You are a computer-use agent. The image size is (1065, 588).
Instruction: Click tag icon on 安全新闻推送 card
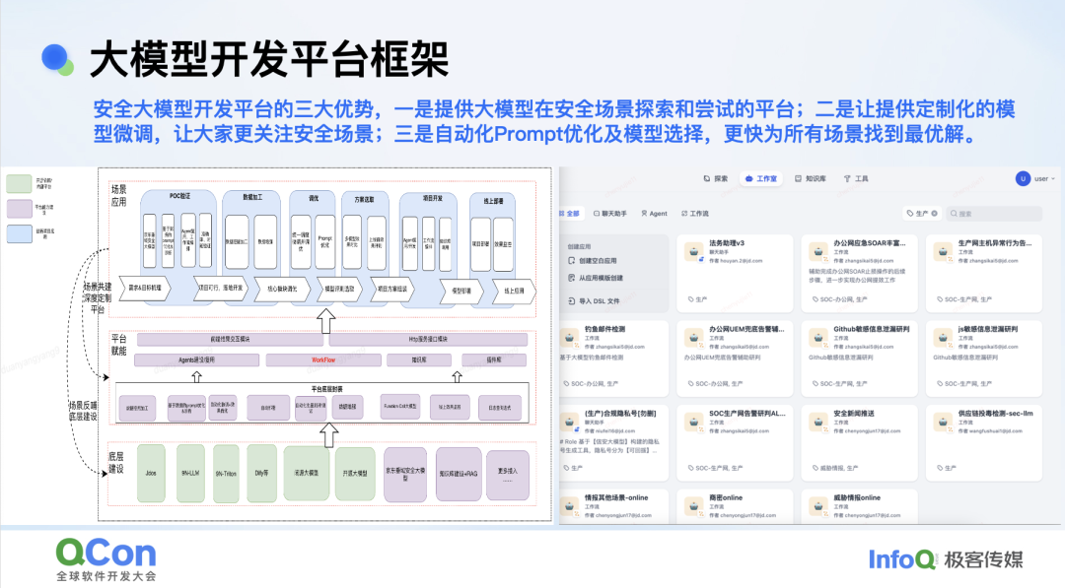[x=816, y=468]
